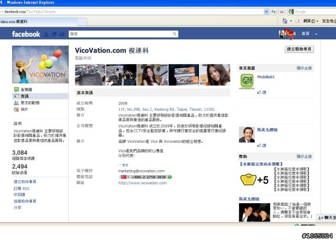Open a new browser tab
The width and height of the screenshot is (336, 240).
[82, 22]
